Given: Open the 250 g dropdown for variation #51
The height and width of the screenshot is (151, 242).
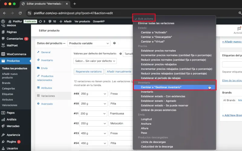Looking at the screenshot, I should (93, 114).
